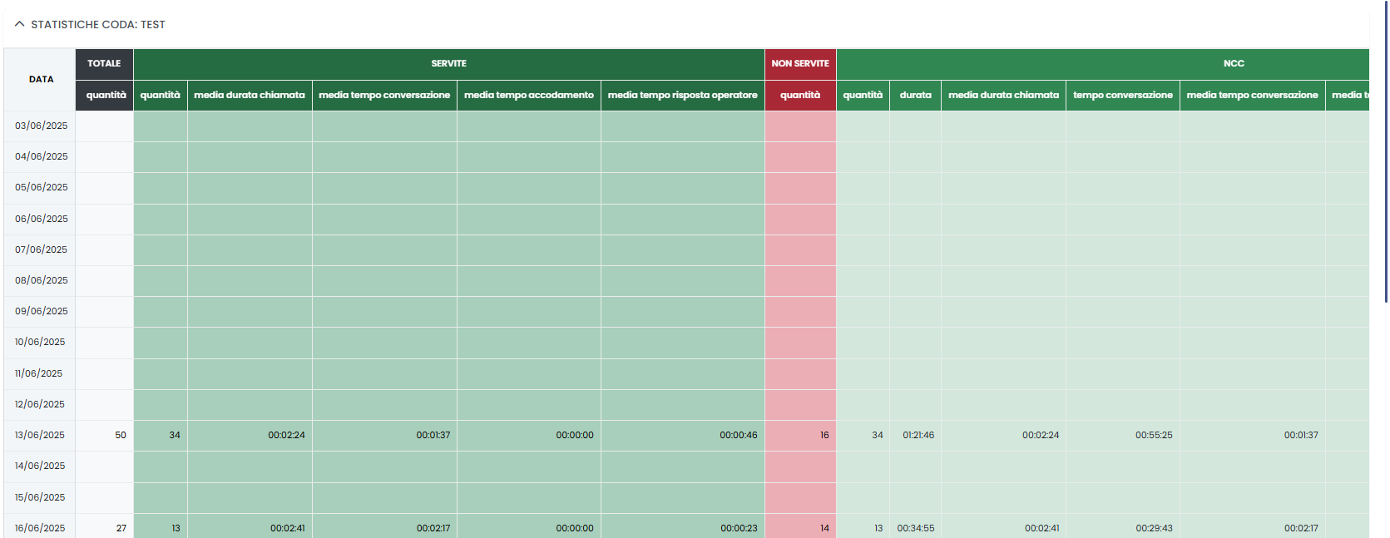The width and height of the screenshot is (1390, 538).
Task: Select the TOTALE group header
Action: [104, 64]
